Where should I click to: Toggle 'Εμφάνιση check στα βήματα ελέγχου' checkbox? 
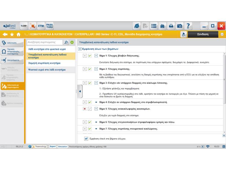click(x=86, y=139)
